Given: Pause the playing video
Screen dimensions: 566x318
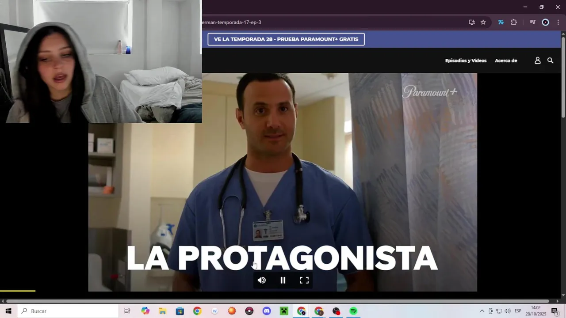Looking at the screenshot, I should (x=283, y=280).
